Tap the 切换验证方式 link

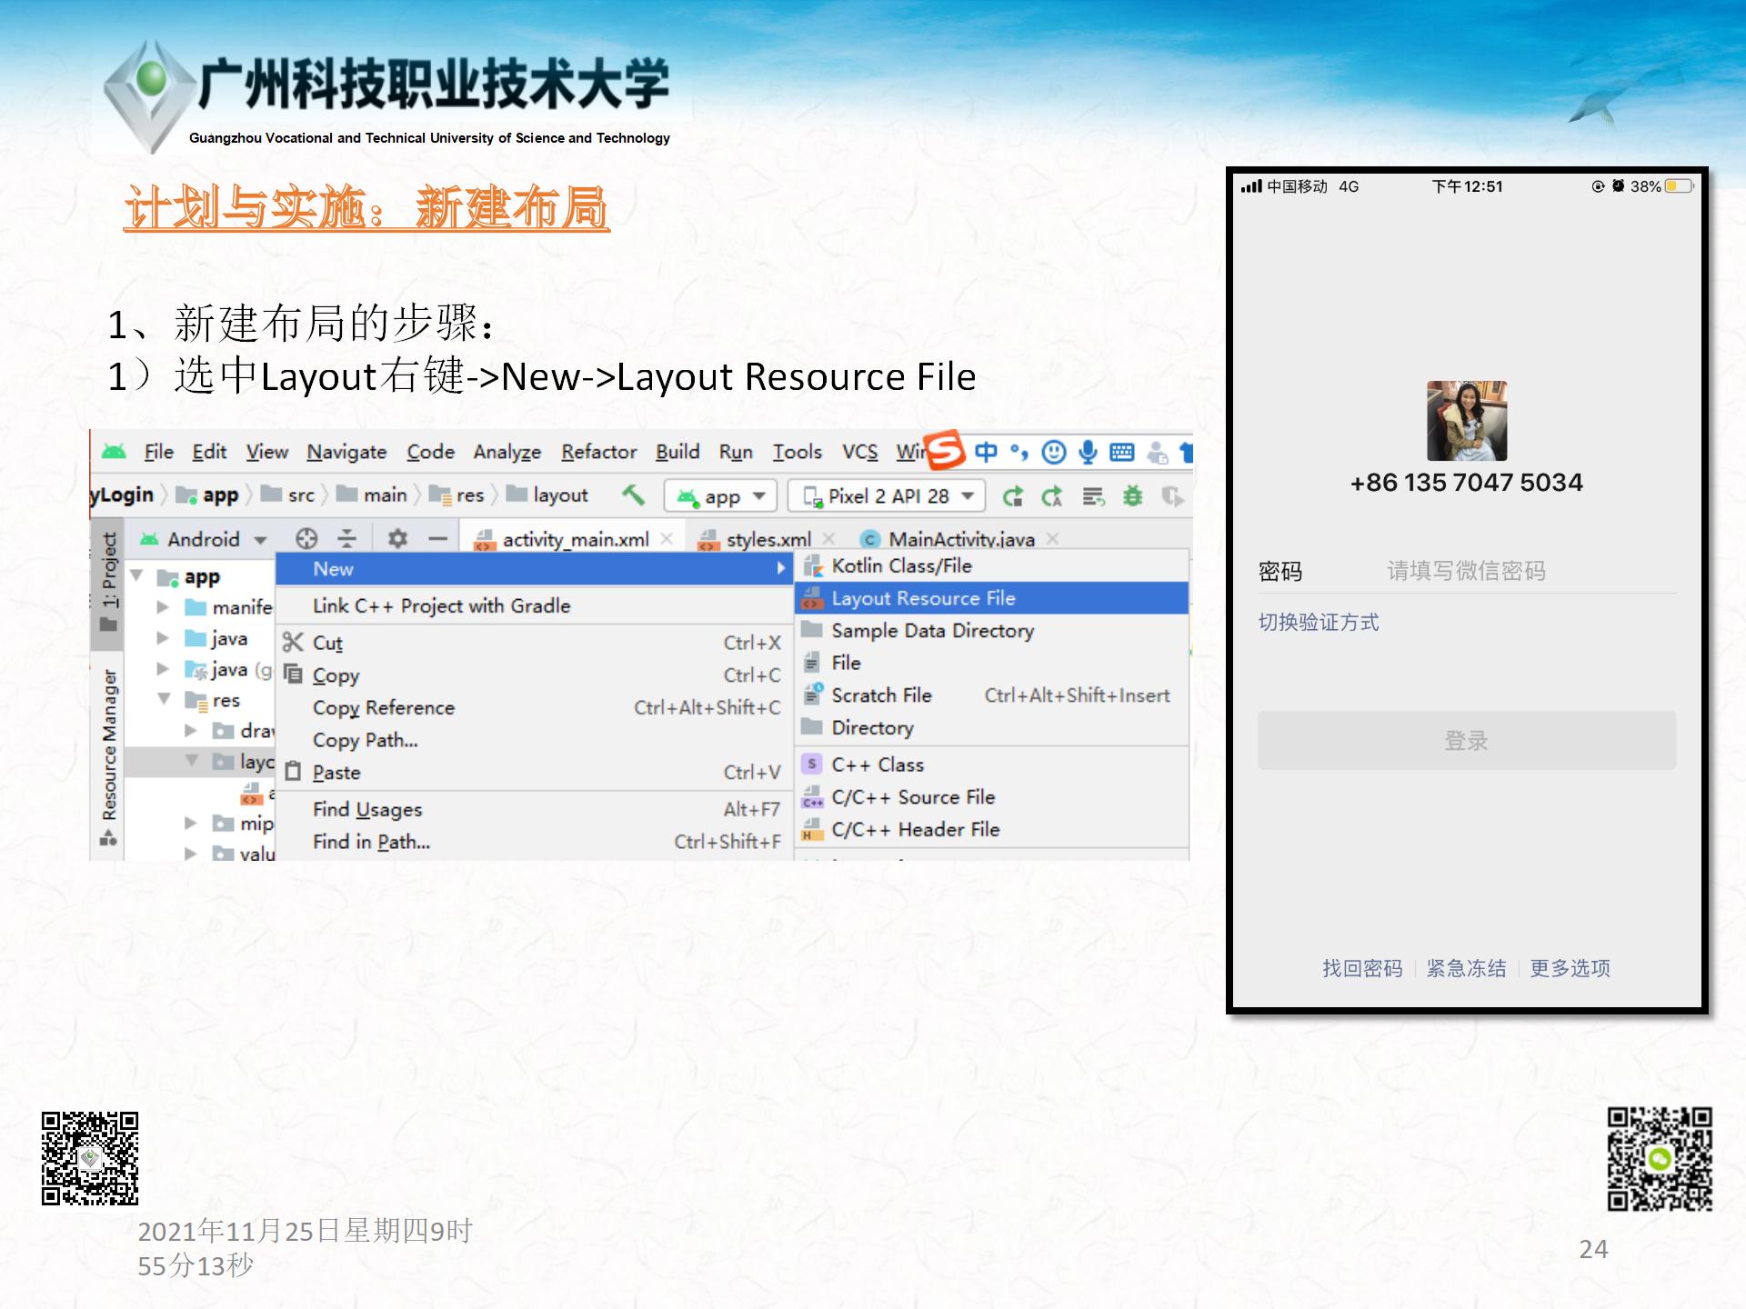1318,623
